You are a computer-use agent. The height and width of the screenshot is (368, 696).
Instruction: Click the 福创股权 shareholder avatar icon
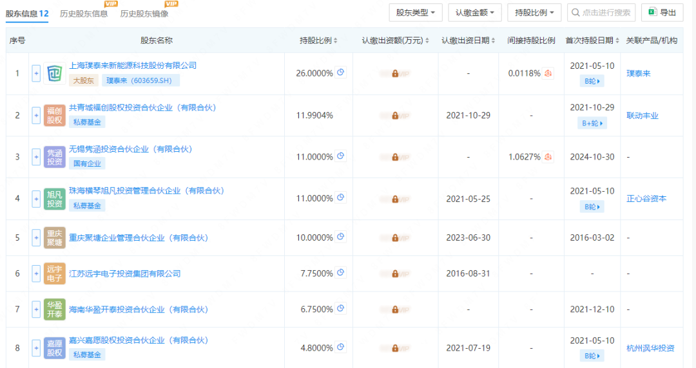point(55,115)
